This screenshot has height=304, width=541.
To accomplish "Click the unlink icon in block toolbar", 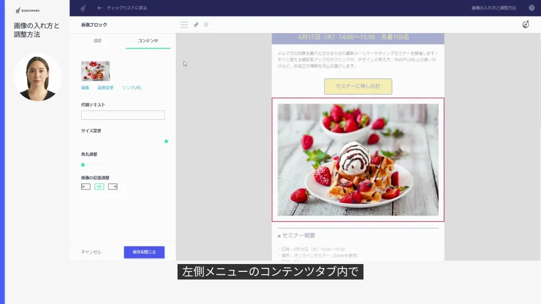I will point(206,25).
